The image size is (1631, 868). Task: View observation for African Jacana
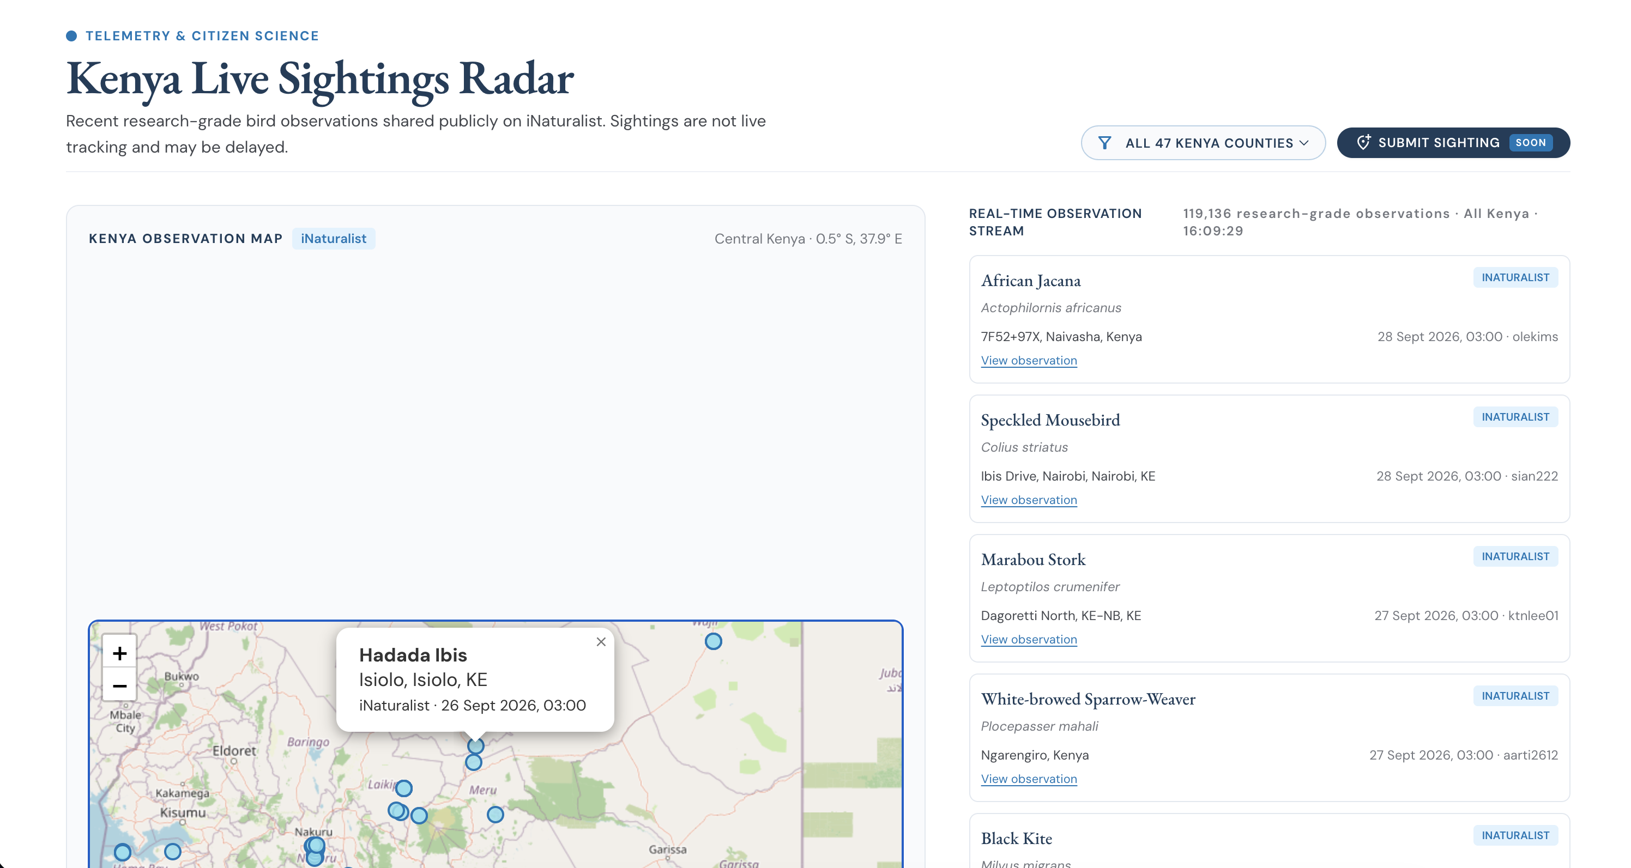pos(1029,361)
